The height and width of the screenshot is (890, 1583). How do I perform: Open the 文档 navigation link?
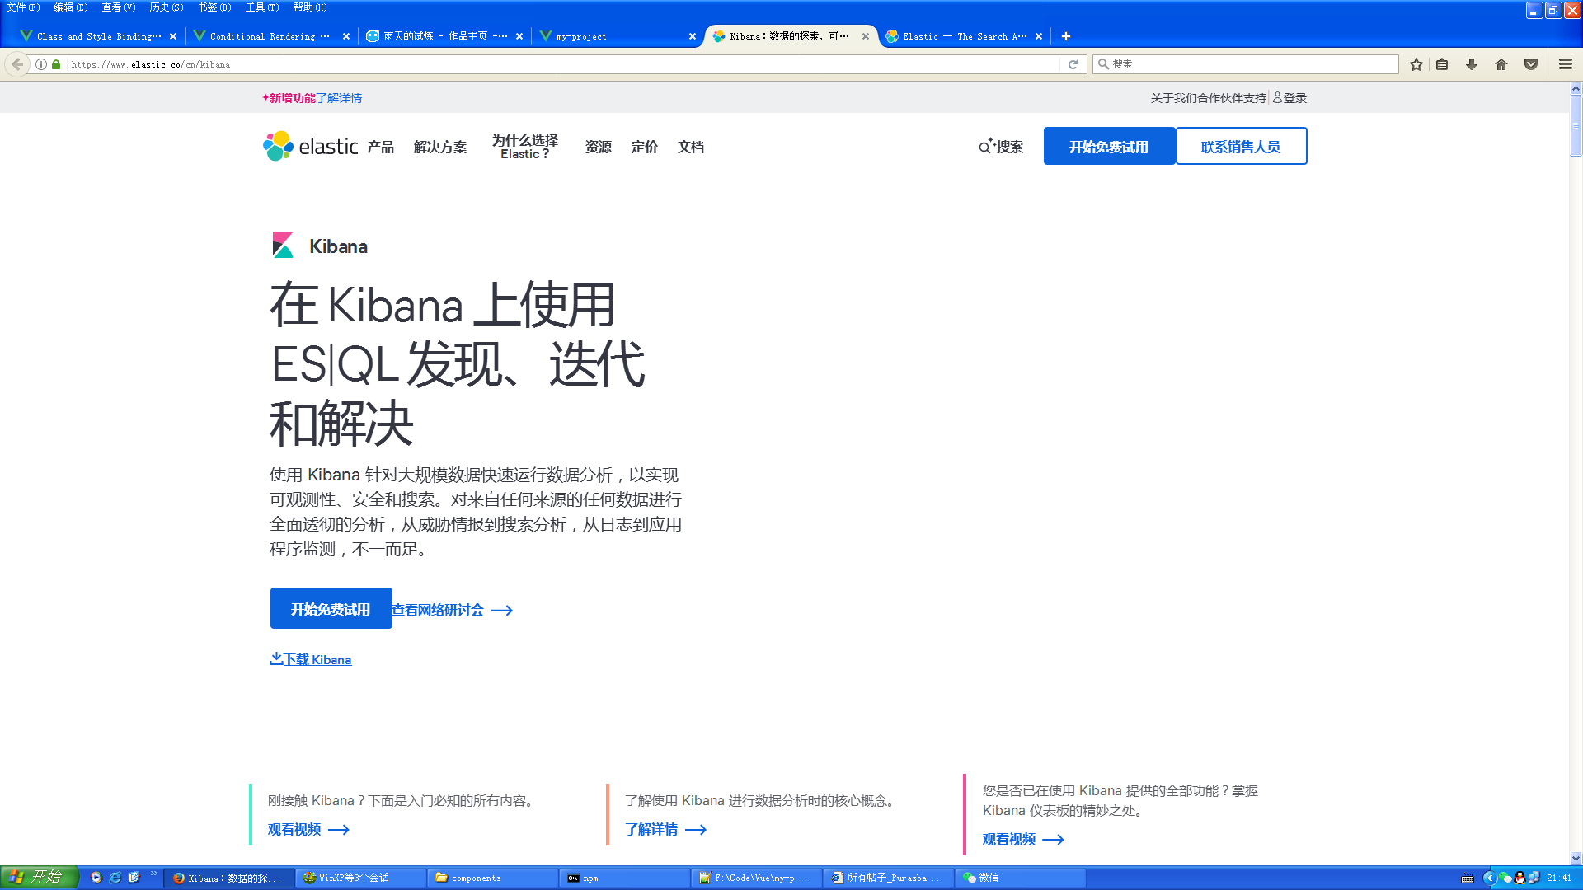(691, 147)
